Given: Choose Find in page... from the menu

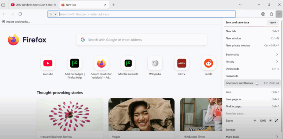Looking at the screenshot, I should tap(252, 106).
